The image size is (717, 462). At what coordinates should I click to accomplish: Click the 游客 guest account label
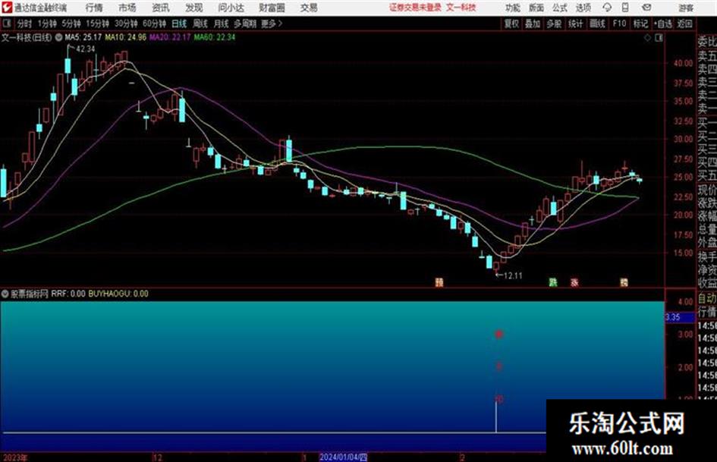[x=686, y=8]
